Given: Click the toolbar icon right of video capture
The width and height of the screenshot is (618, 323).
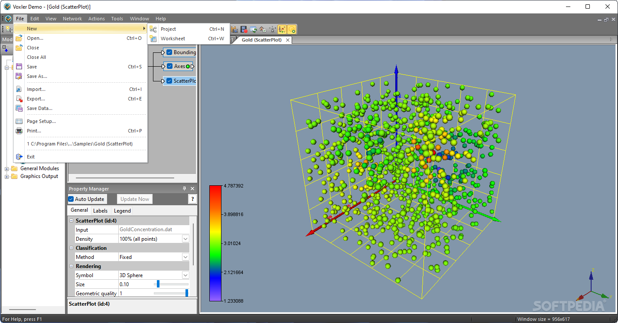Looking at the screenshot, I should [x=253, y=29].
